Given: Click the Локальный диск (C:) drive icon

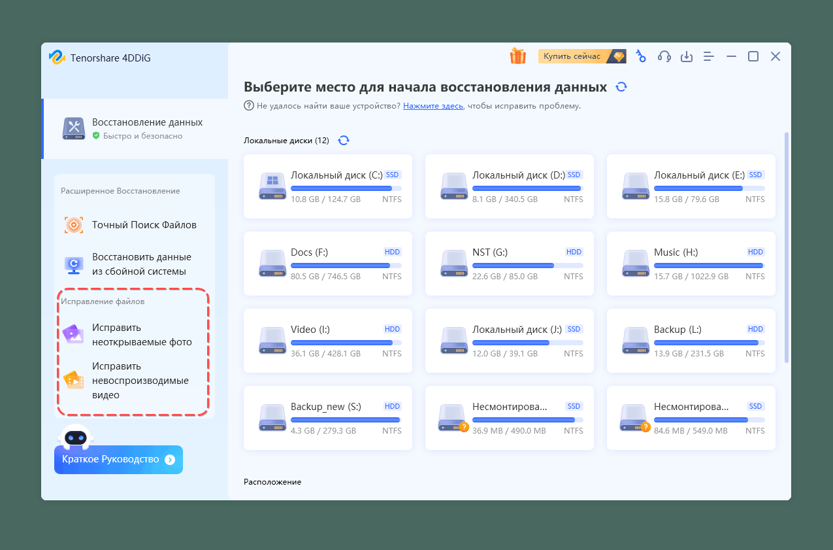Looking at the screenshot, I should point(272,186).
